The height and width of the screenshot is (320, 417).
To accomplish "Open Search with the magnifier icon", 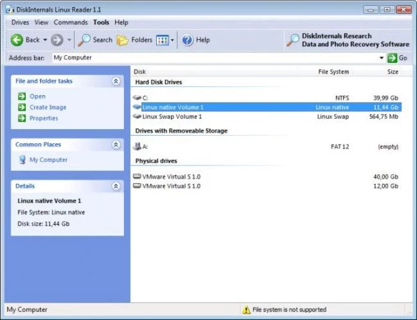I will 84,40.
